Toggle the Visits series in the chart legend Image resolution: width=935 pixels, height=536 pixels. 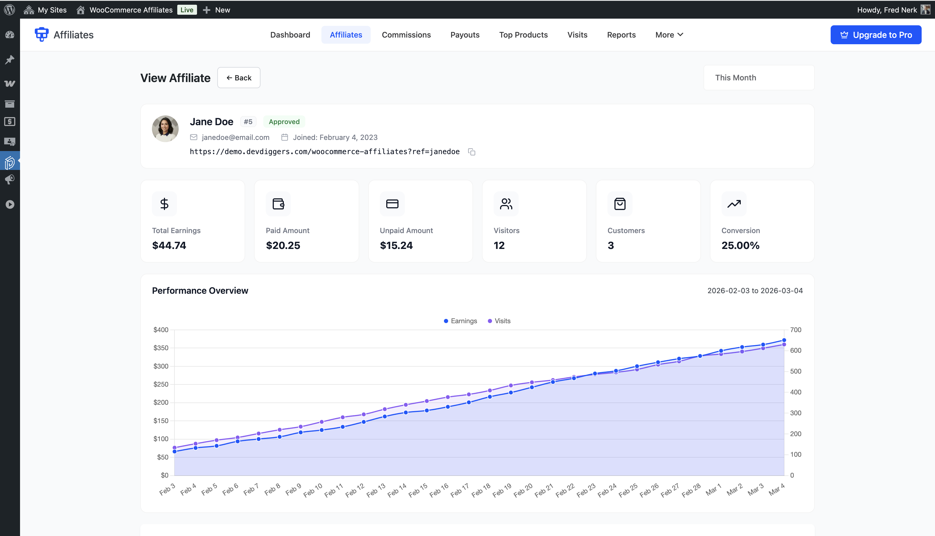[499, 321]
